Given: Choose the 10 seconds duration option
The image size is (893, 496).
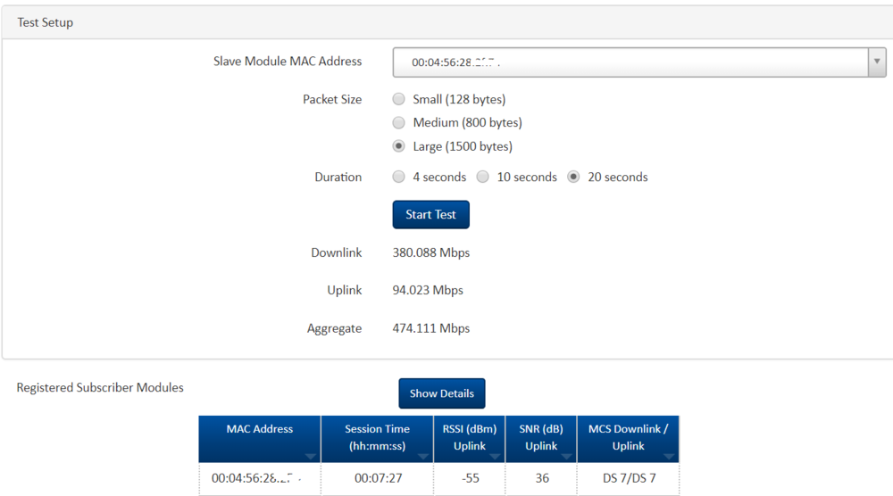Looking at the screenshot, I should coord(483,177).
